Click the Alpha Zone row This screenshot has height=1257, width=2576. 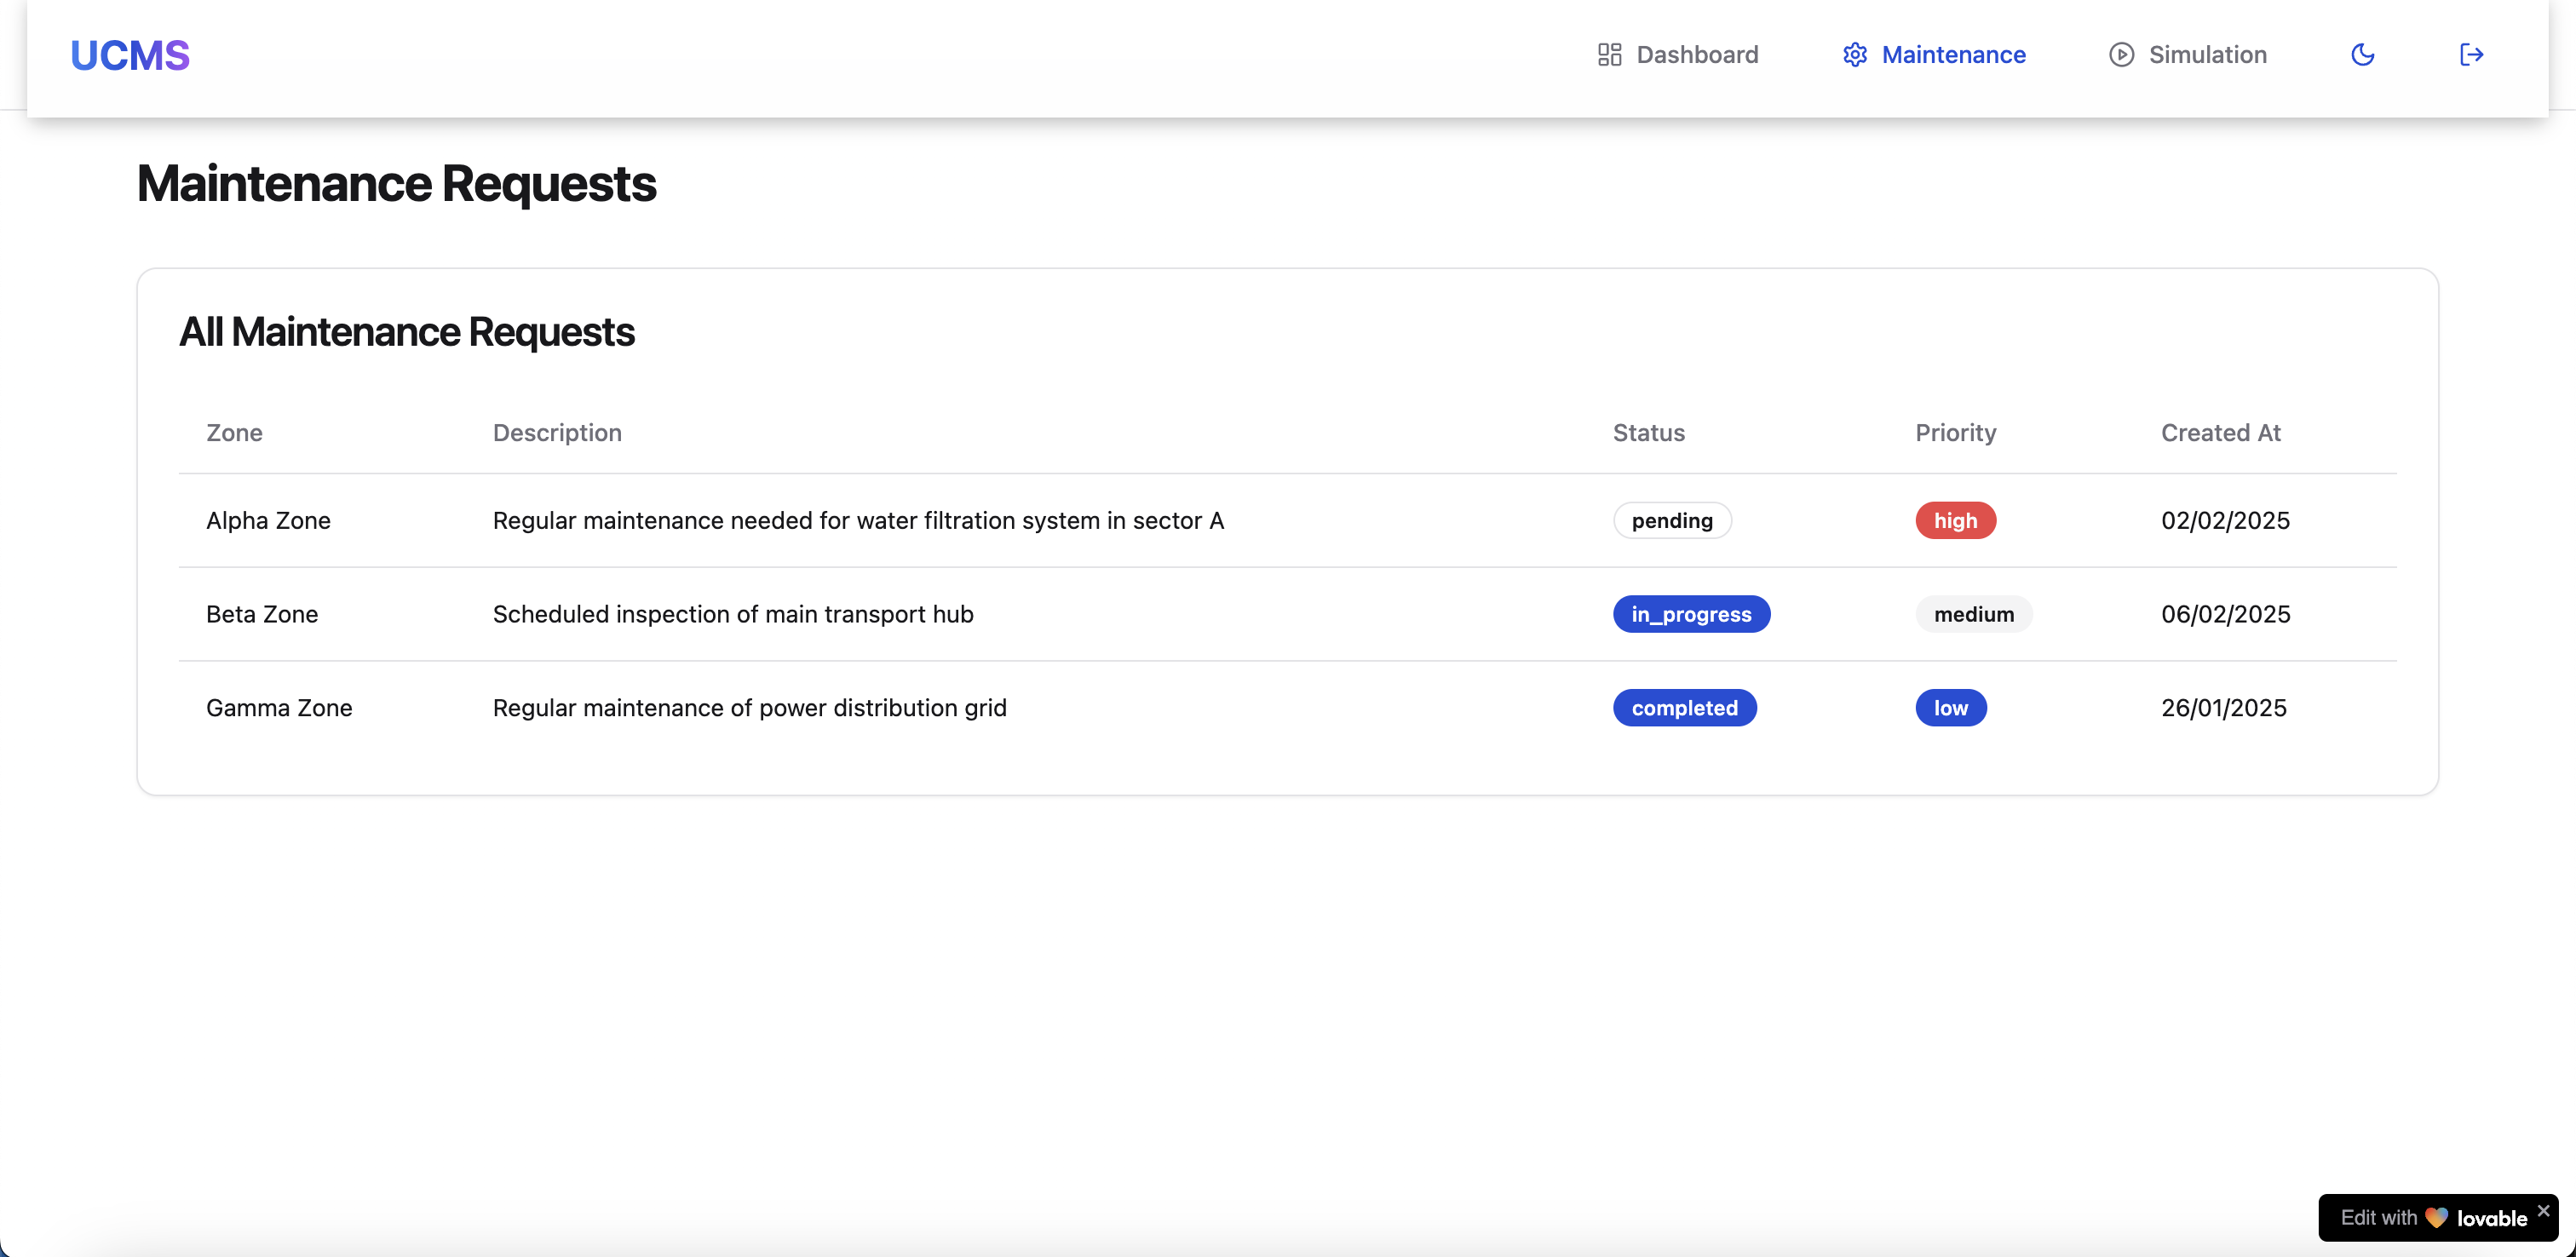(x=268, y=520)
